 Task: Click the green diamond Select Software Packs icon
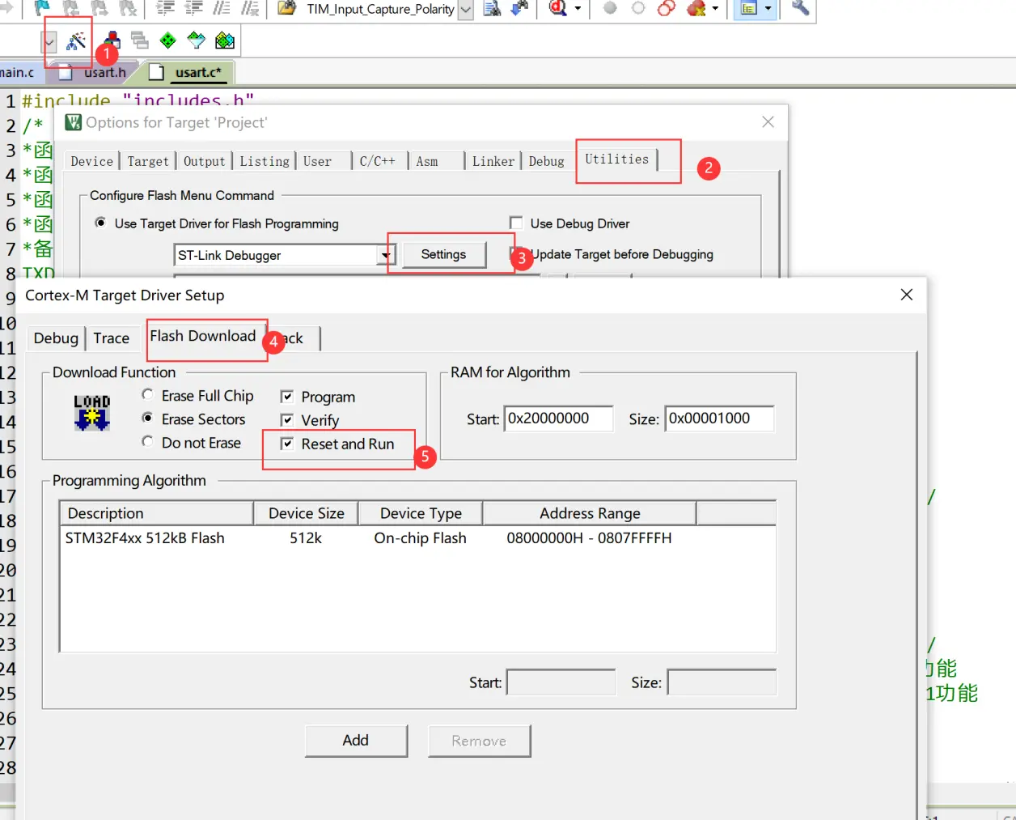point(167,40)
